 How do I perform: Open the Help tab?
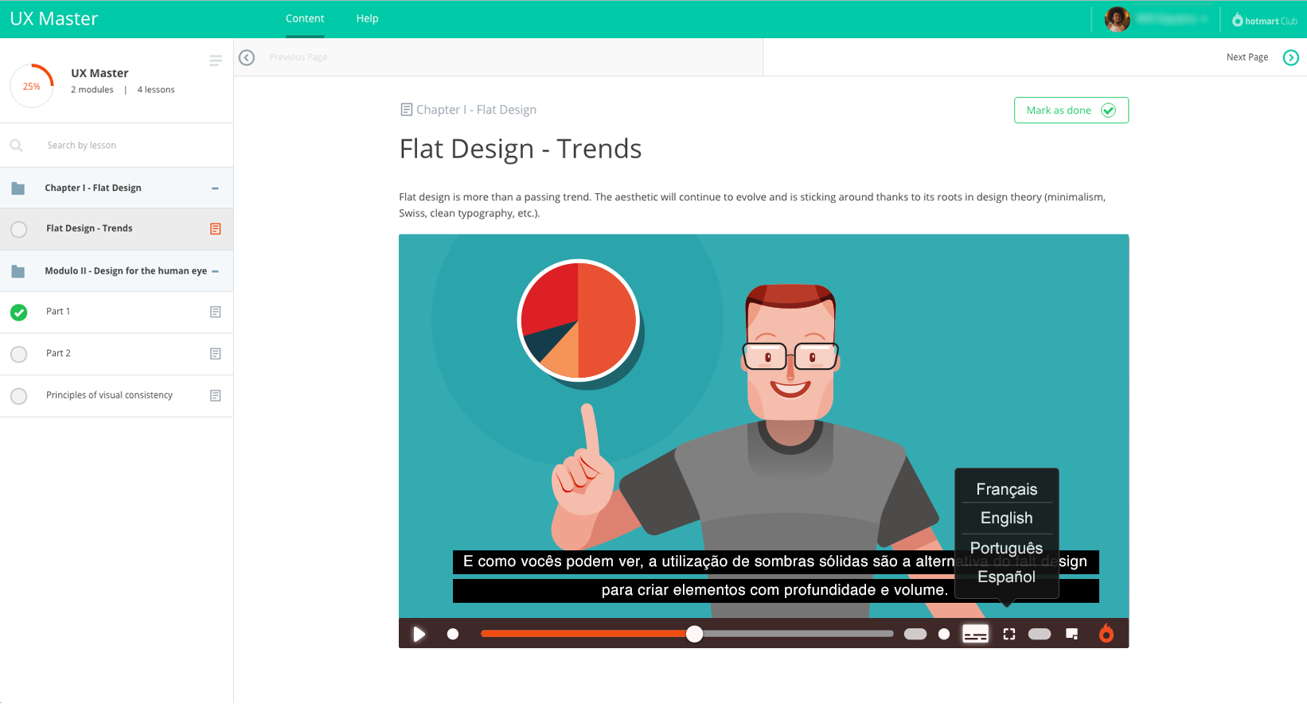tap(367, 18)
